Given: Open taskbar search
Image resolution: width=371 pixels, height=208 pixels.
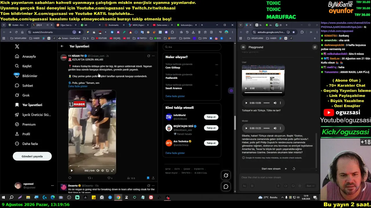Looking at the screenshot, I should pos(12,198).
